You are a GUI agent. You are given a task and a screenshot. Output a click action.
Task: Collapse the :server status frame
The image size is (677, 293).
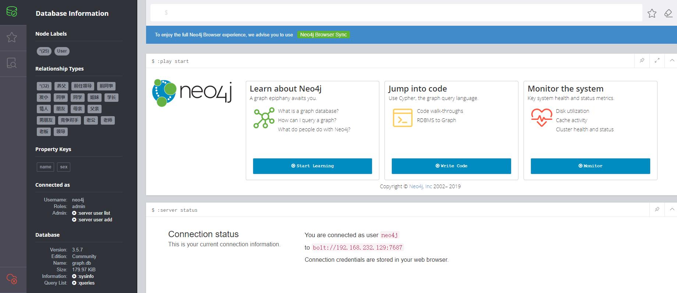coord(672,210)
